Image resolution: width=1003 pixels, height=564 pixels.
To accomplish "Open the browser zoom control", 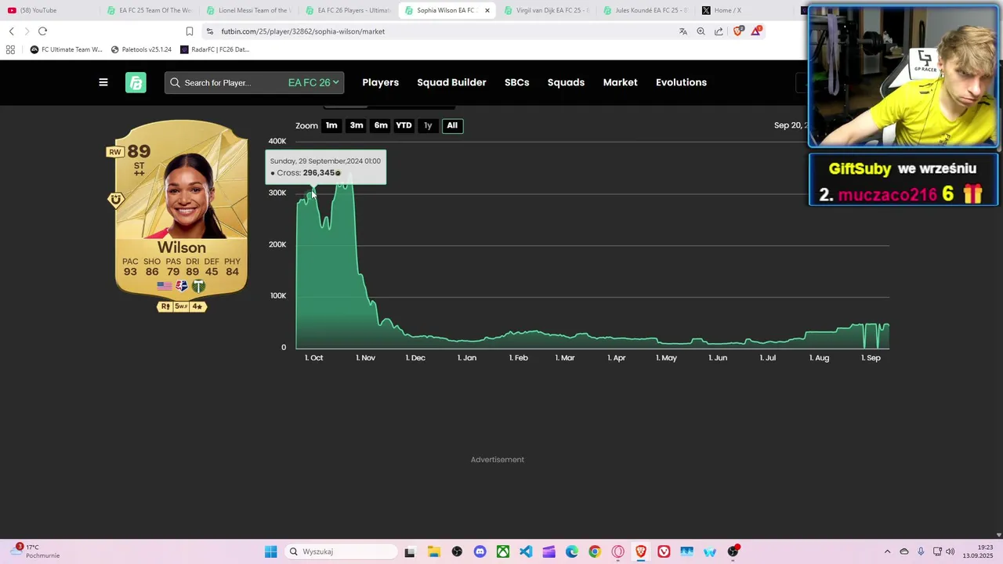I will point(701,31).
